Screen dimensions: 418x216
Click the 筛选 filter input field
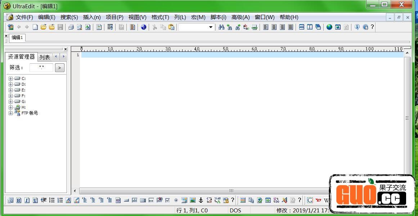tap(41, 67)
